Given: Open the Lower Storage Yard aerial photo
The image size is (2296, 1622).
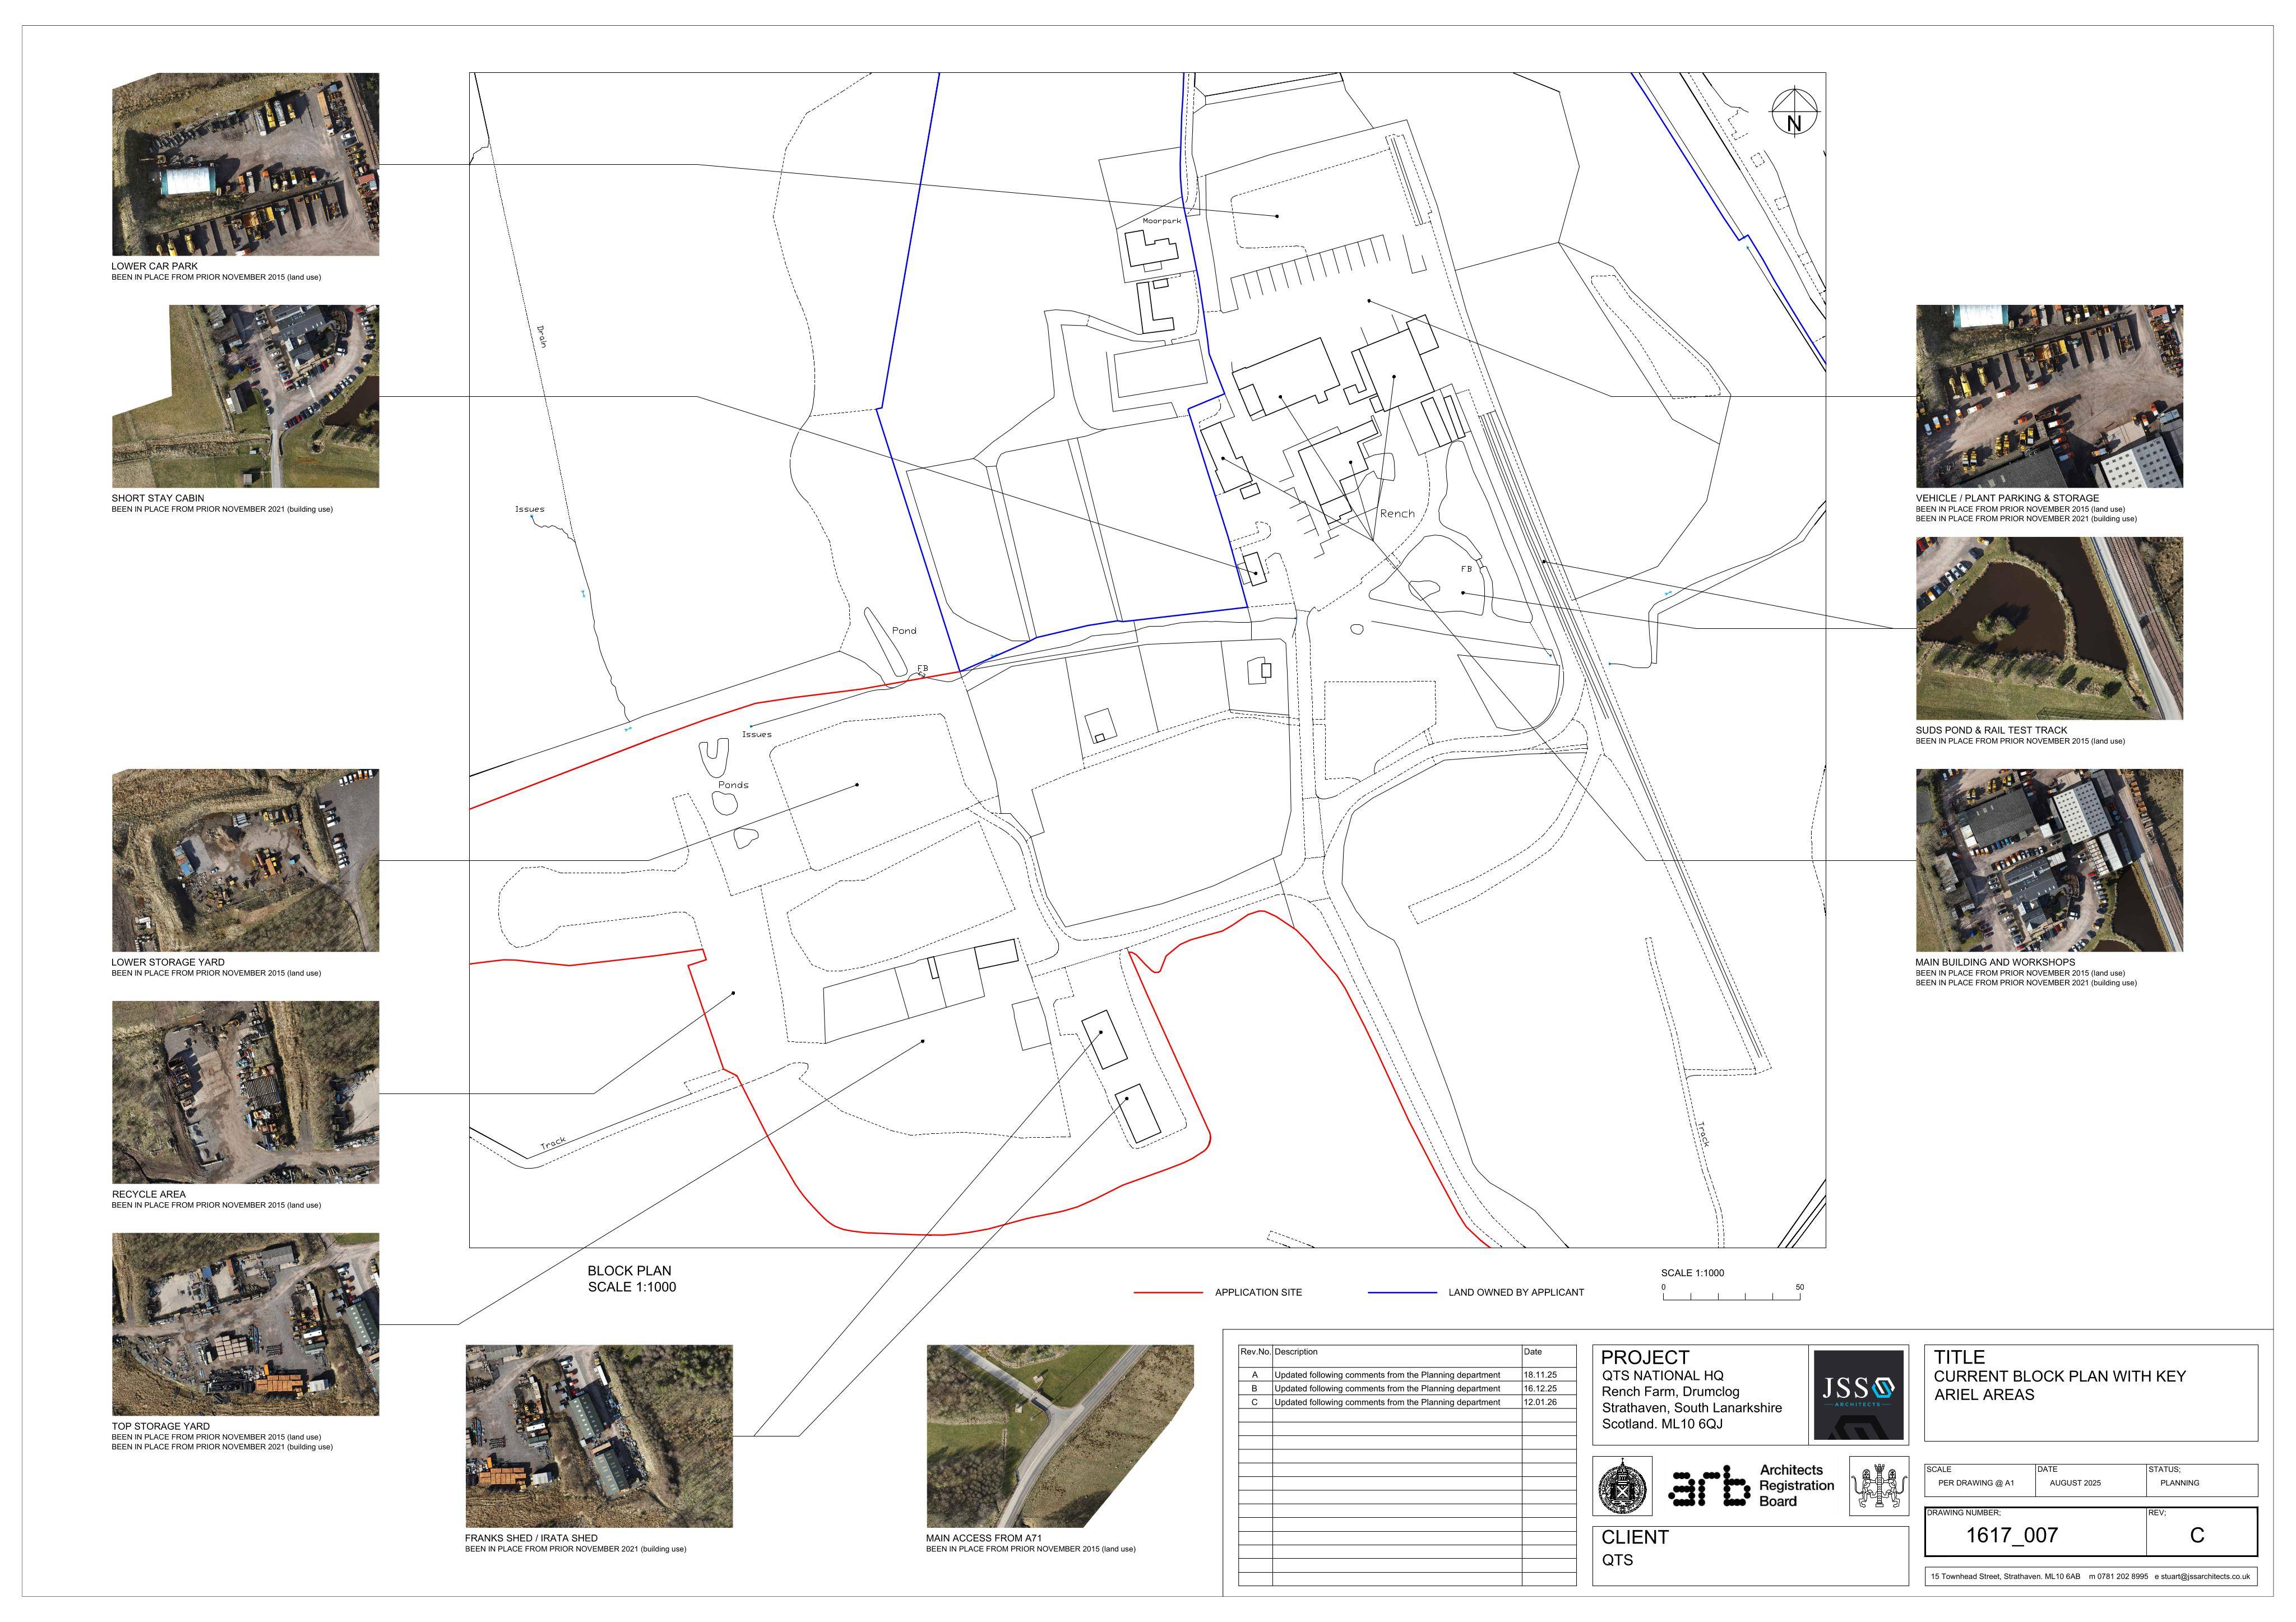Looking at the screenshot, I should click(x=245, y=860).
